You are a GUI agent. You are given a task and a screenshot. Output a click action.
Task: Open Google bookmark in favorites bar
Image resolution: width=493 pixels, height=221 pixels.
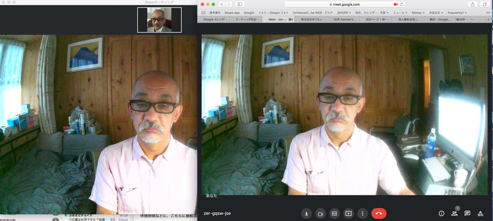pyautogui.click(x=249, y=13)
